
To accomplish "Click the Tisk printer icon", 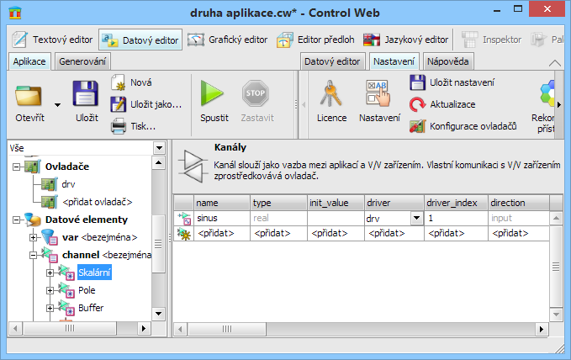I will coord(119,126).
